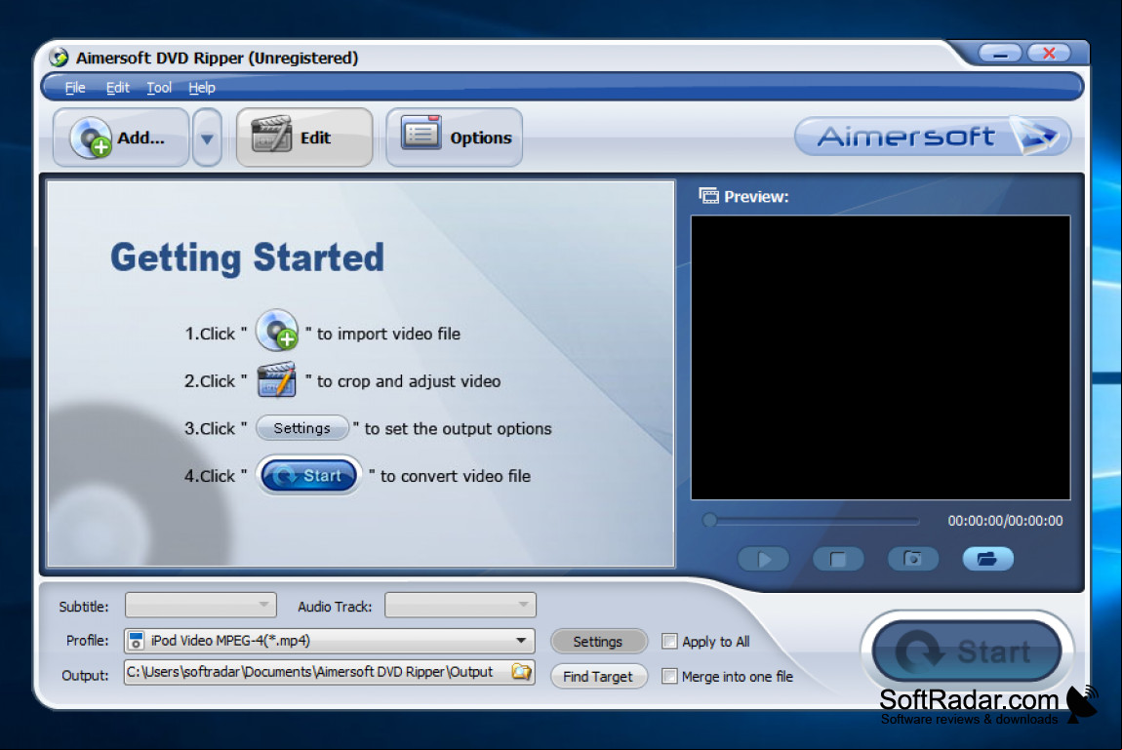Open the Help menu
The width and height of the screenshot is (1122, 750).
pos(202,87)
